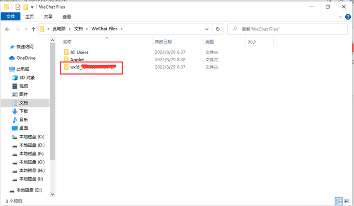Click the Back navigation arrow

pos(7,29)
